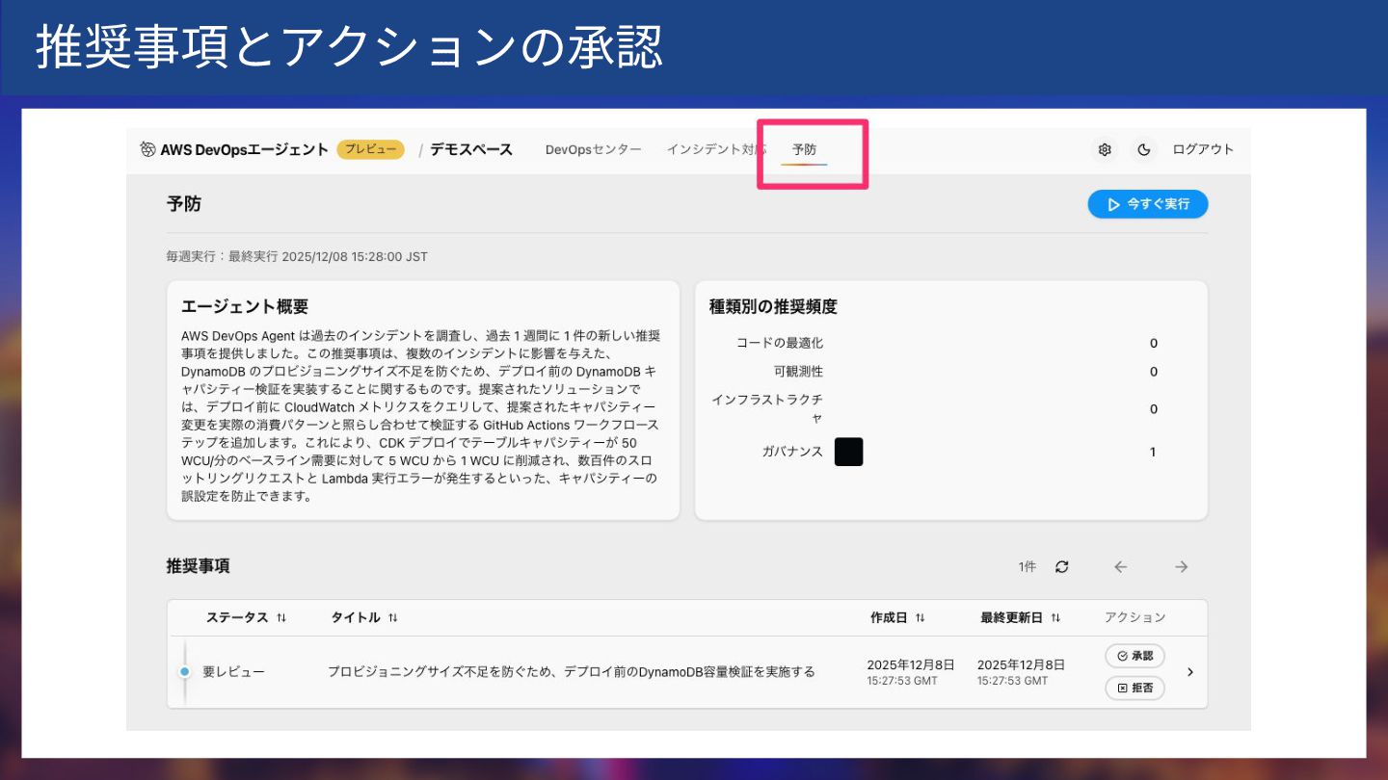Expand the recommendation row chevron
Image resolution: width=1388 pixels, height=780 pixels.
coord(1189,672)
